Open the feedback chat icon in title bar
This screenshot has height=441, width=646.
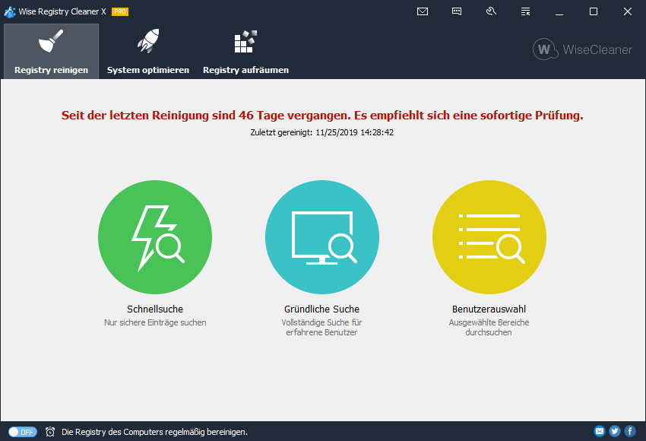point(457,11)
